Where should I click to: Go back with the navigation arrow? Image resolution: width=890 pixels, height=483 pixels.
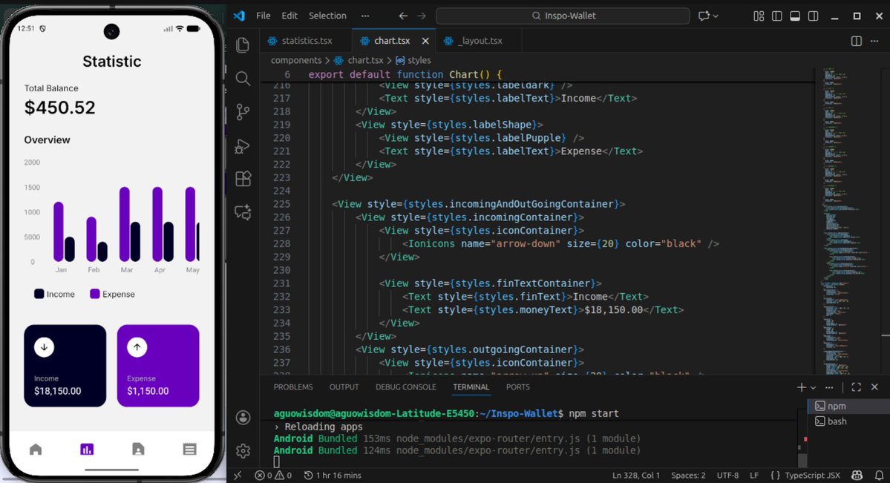pyautogui.click(x=403, y=16)
